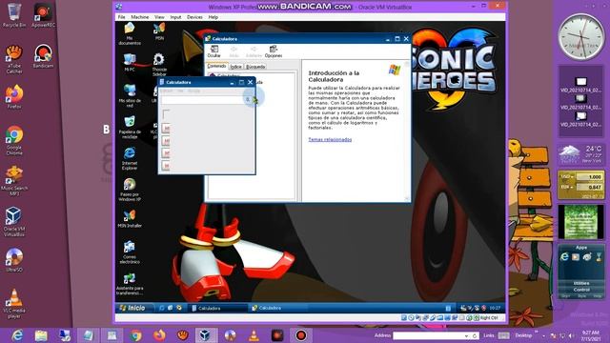Screen dimensions: 610x343
Task: Click the Bandicam record icon in the taskbar
Action: coord(301,335)
